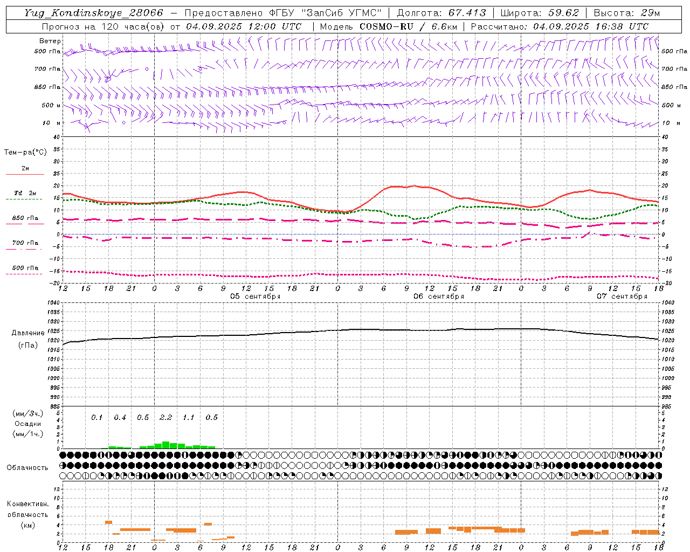690x552 pixels.
Task: Click the (км) convective height unit label
Action: tap(28, 525)
